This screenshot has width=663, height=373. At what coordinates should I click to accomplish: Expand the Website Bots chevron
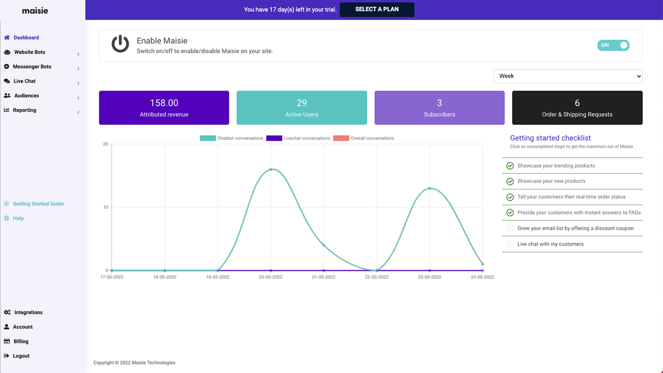[78, 54]
